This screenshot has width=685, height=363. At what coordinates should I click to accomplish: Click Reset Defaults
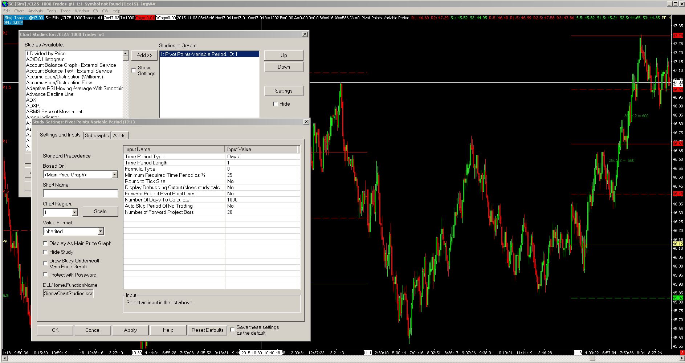point(208,330)
